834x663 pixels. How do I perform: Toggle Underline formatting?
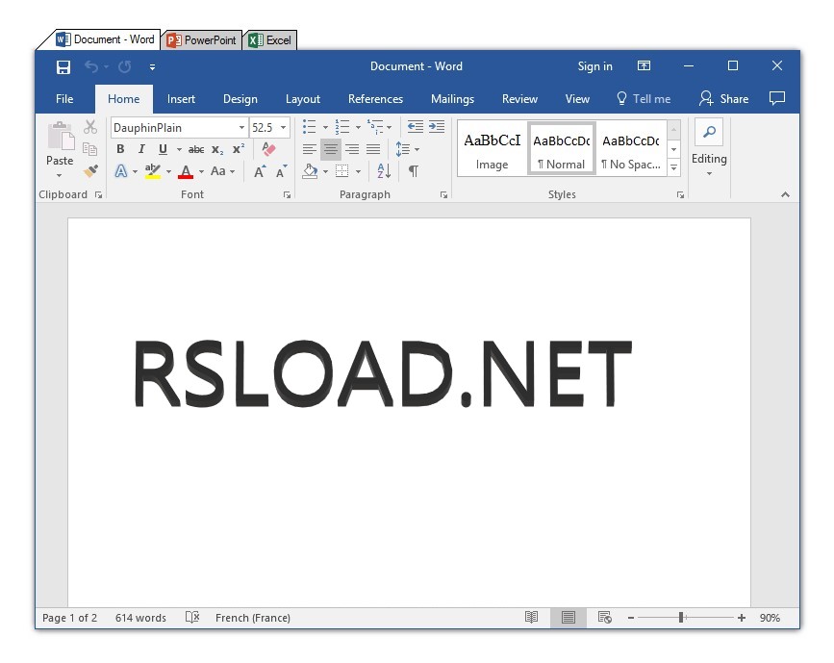(163, 149)
